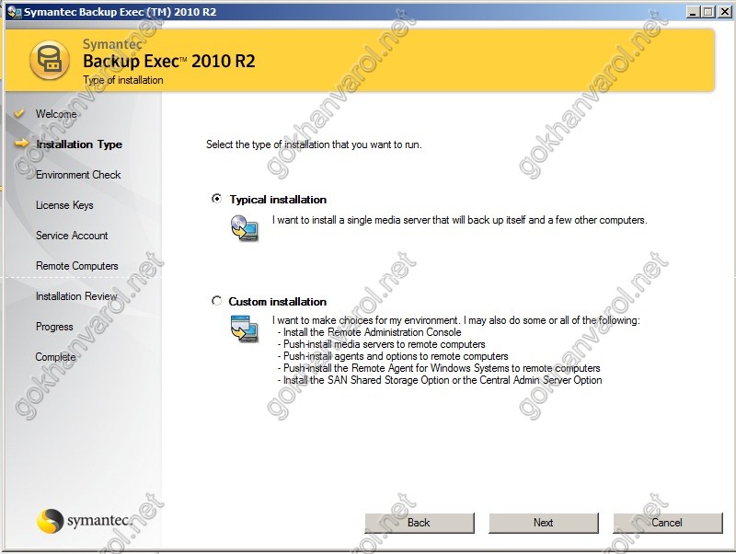Open the License Keys step
Viewport: 736px width, 554px height.
[64, 205]
